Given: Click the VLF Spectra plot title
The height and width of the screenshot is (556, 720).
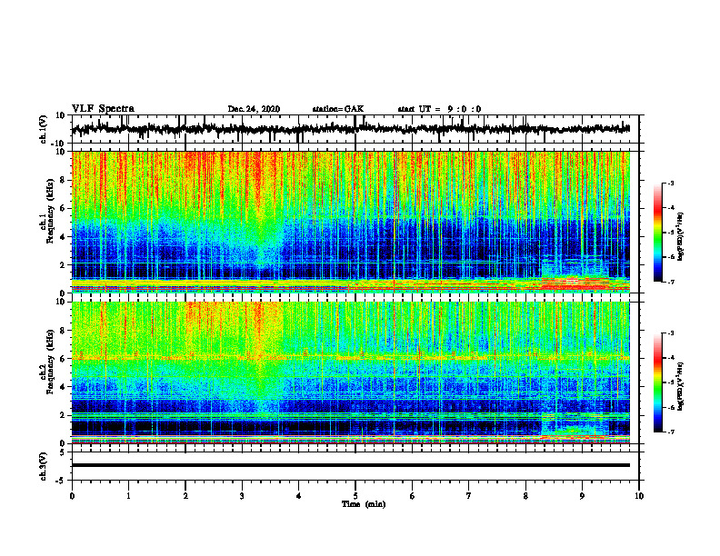Looking at the screenshot, I should 103,109.
